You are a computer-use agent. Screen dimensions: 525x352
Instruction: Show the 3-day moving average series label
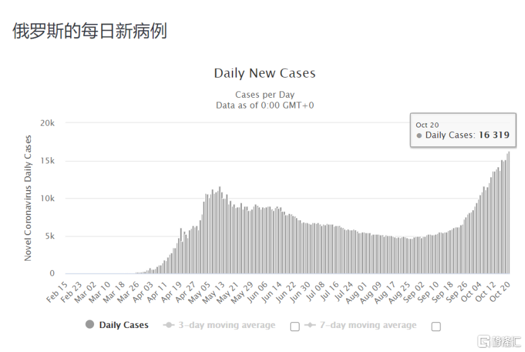(x=228, y=326)
